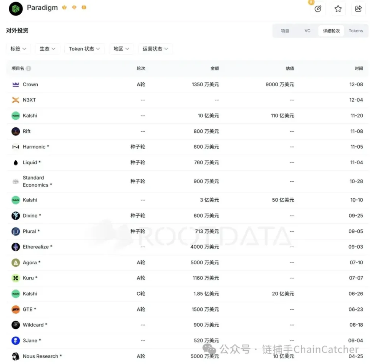Click the info icon beside 项目名
The height and width of the screenshot is (364, 370).
(x=29, y=68)
